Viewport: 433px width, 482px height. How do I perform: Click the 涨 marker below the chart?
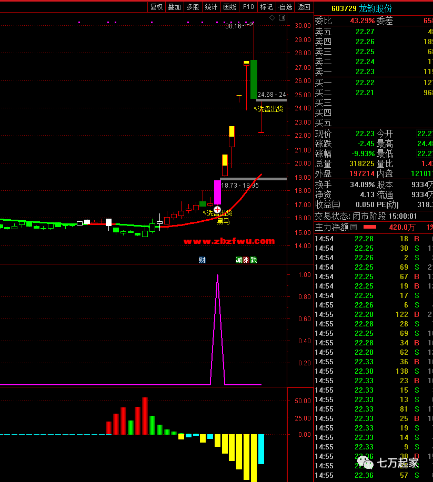click(x=246, y=260)
